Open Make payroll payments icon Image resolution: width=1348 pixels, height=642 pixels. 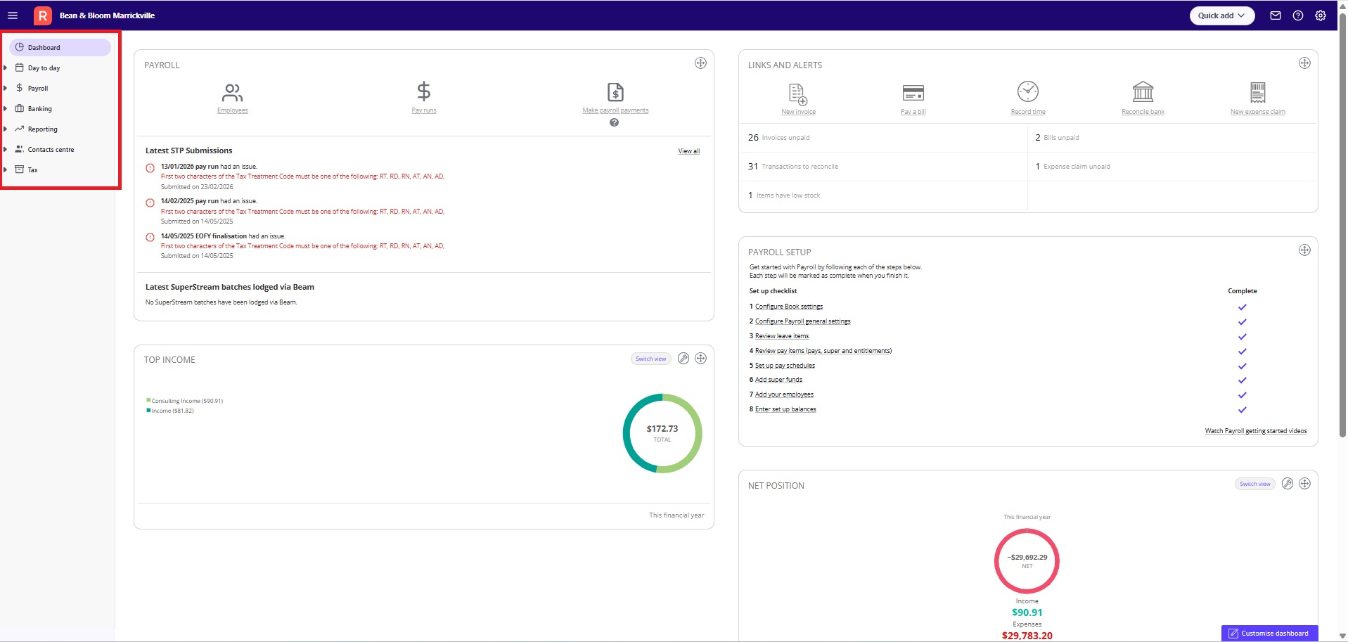click(615, 92)
